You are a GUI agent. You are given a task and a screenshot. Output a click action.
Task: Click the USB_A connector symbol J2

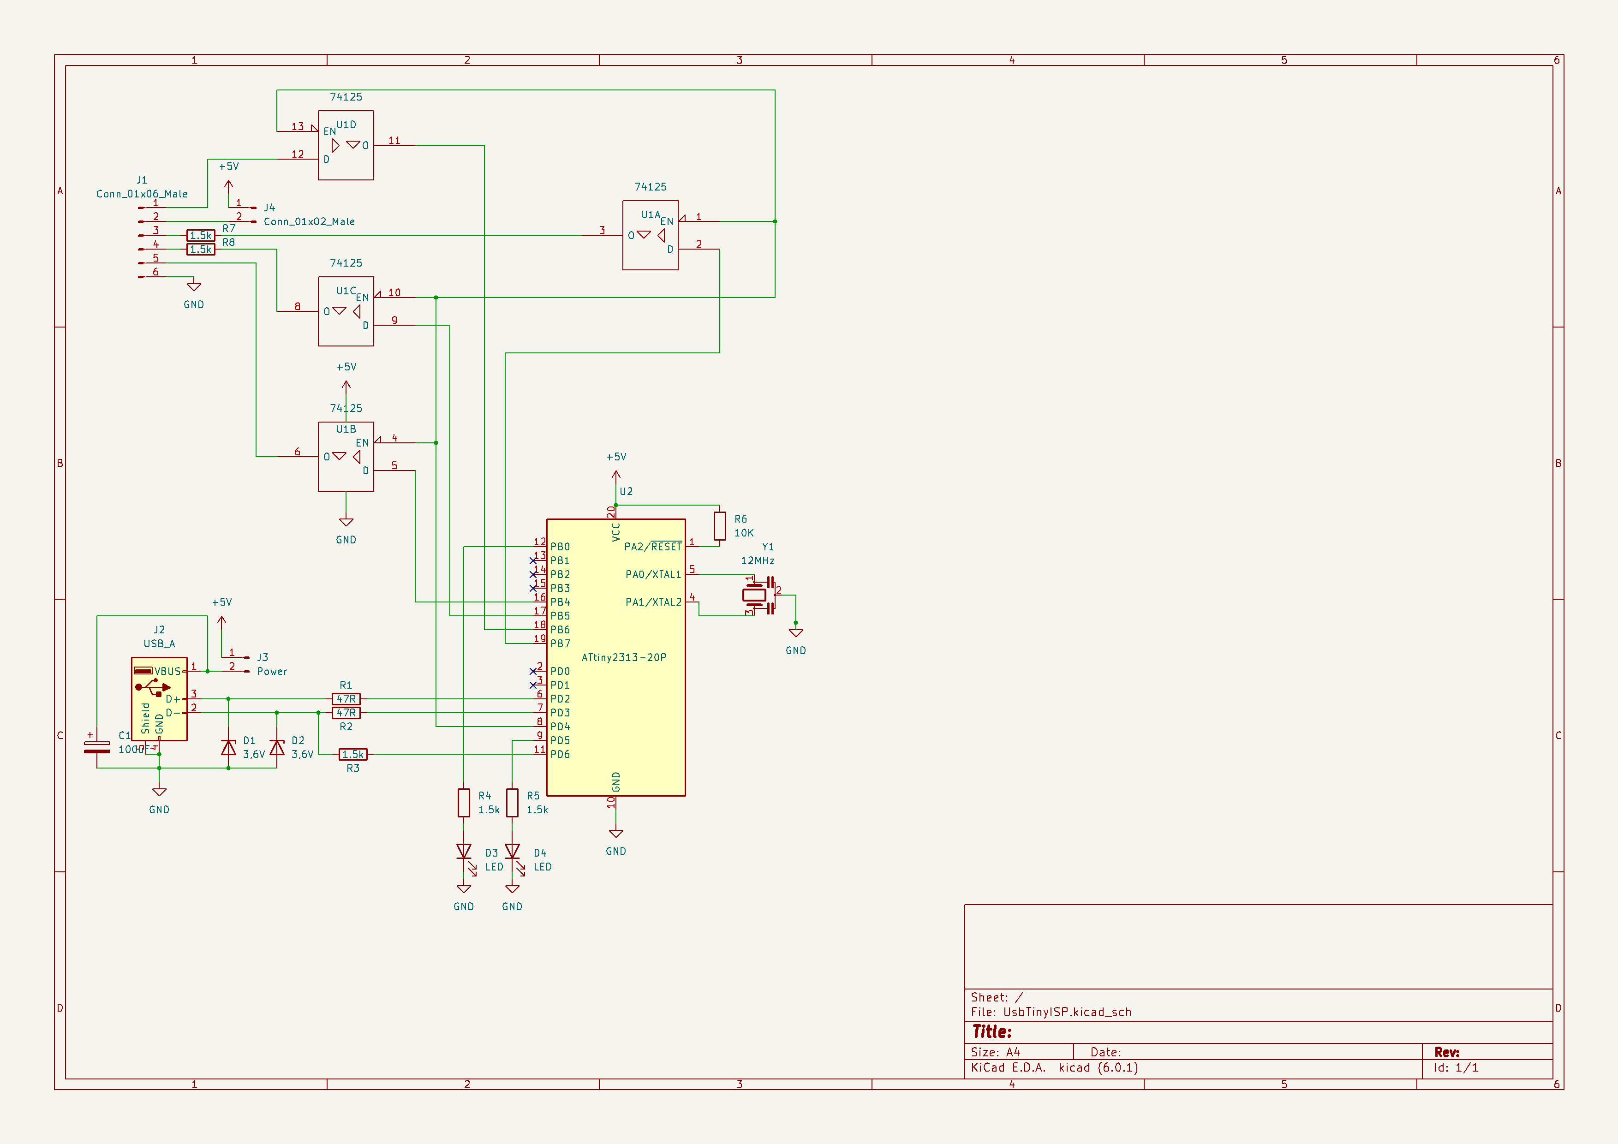pos(159,699)
